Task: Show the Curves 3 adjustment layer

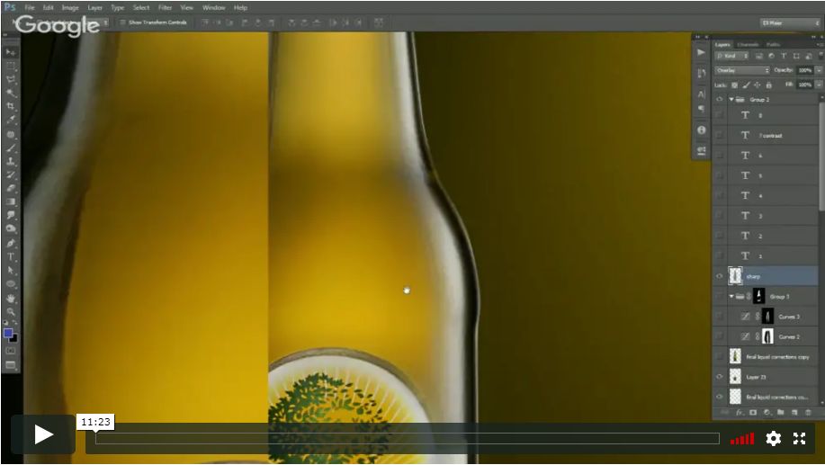Action: 719,316
